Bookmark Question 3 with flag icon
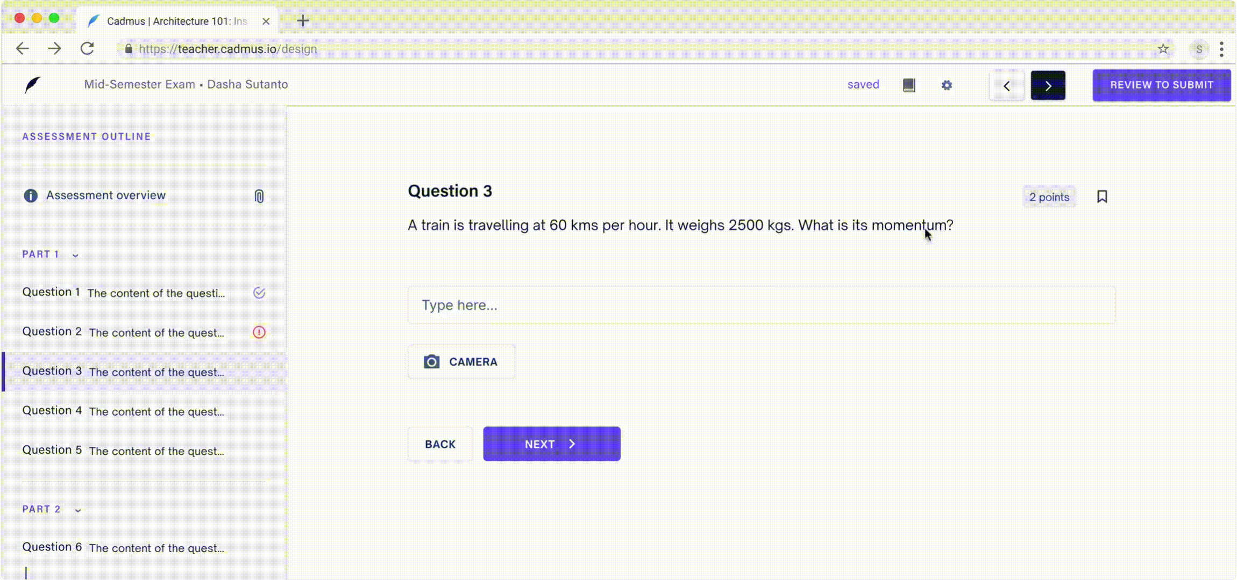This screenshot has height=580, width=1237. [x=1102, y=197]
